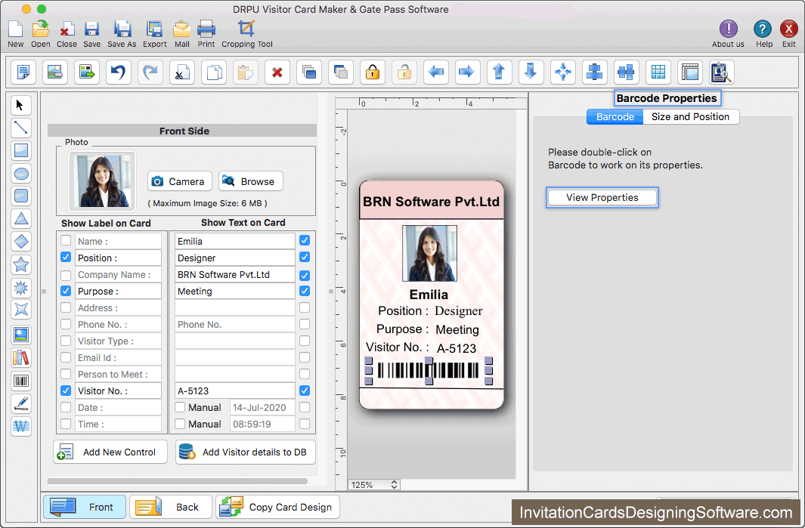Image resolution: width=805 pixels, height=528 pixels.
Task: Click the Meeting purpose text field
Action: click(234, 291)
